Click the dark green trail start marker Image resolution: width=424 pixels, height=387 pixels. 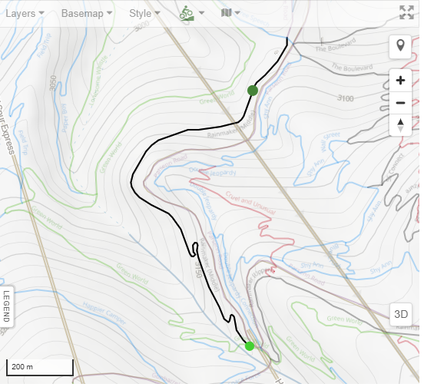click(x=253, y=91)
